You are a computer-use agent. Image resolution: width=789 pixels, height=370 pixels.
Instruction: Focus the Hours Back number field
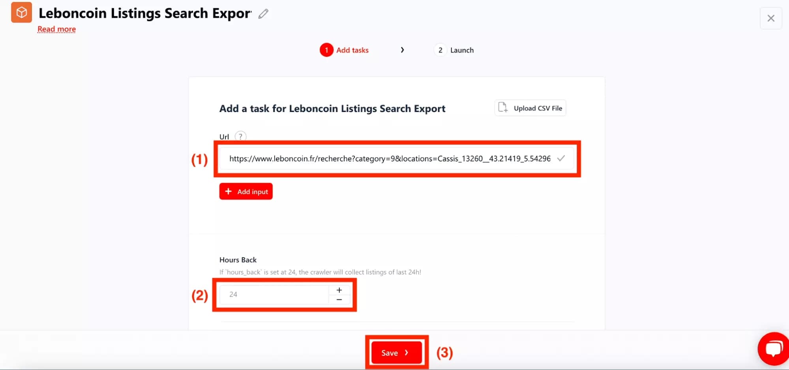click(274, 294)
